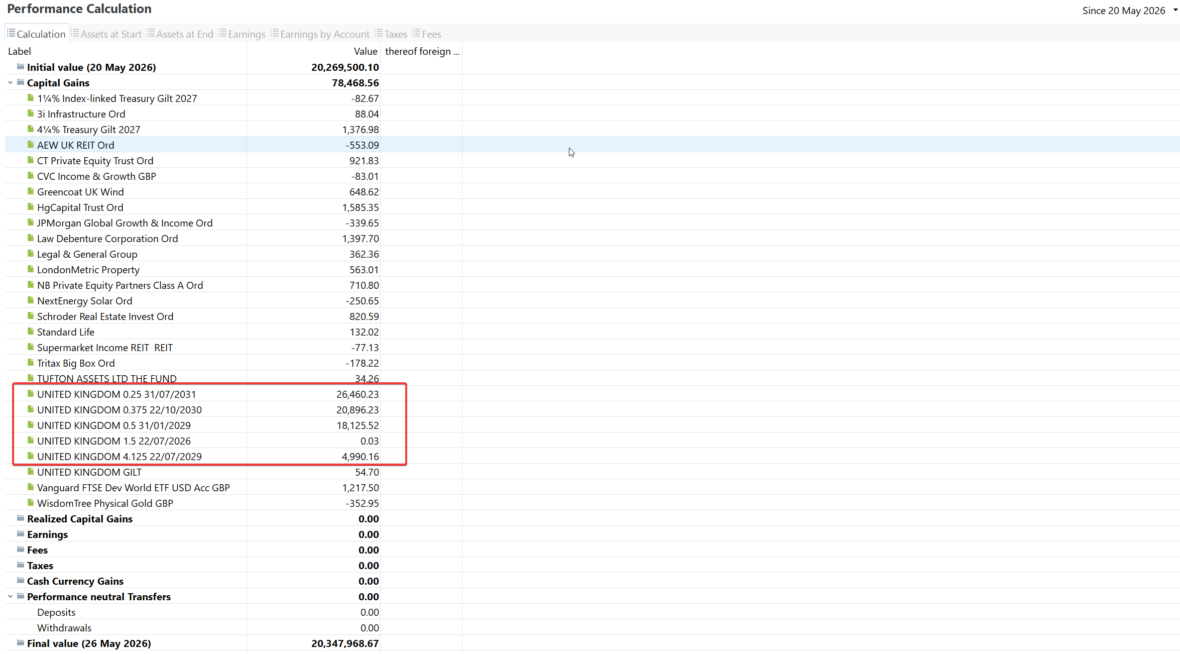
Task: Click the Performance neutral Transfers folder icon
Action: (21, 596)
